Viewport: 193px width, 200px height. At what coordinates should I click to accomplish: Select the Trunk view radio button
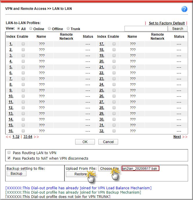(68, 28)
